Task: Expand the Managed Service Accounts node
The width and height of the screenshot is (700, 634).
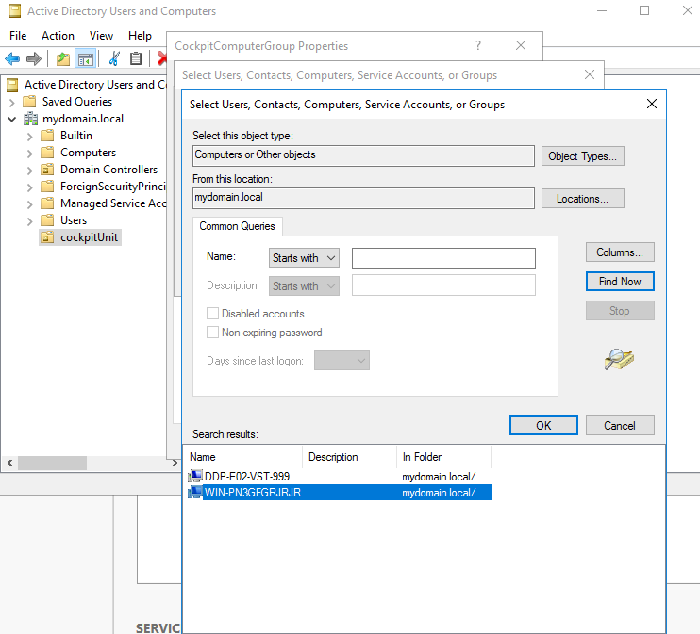Action: coord(30,203)
